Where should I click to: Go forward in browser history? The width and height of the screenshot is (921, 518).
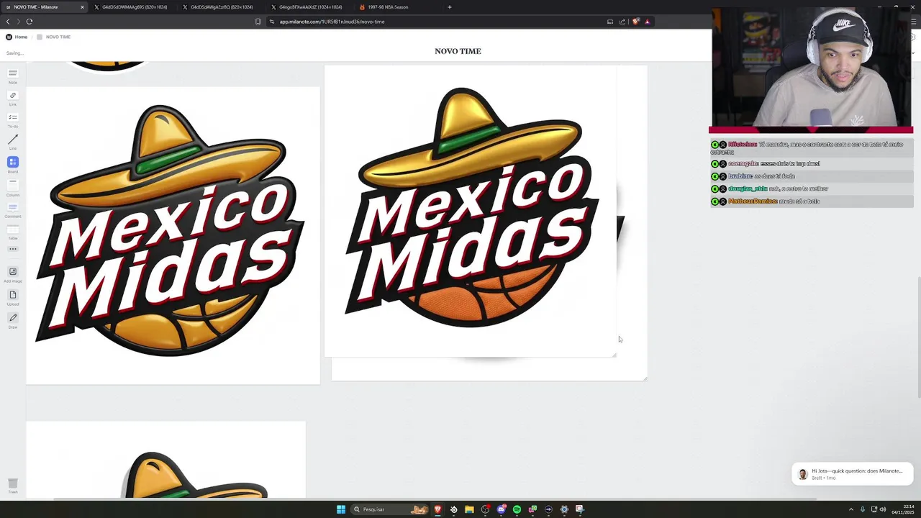(19, 22)
